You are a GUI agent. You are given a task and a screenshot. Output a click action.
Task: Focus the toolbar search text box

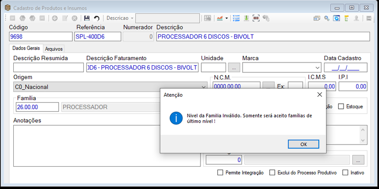click(168, 18)
